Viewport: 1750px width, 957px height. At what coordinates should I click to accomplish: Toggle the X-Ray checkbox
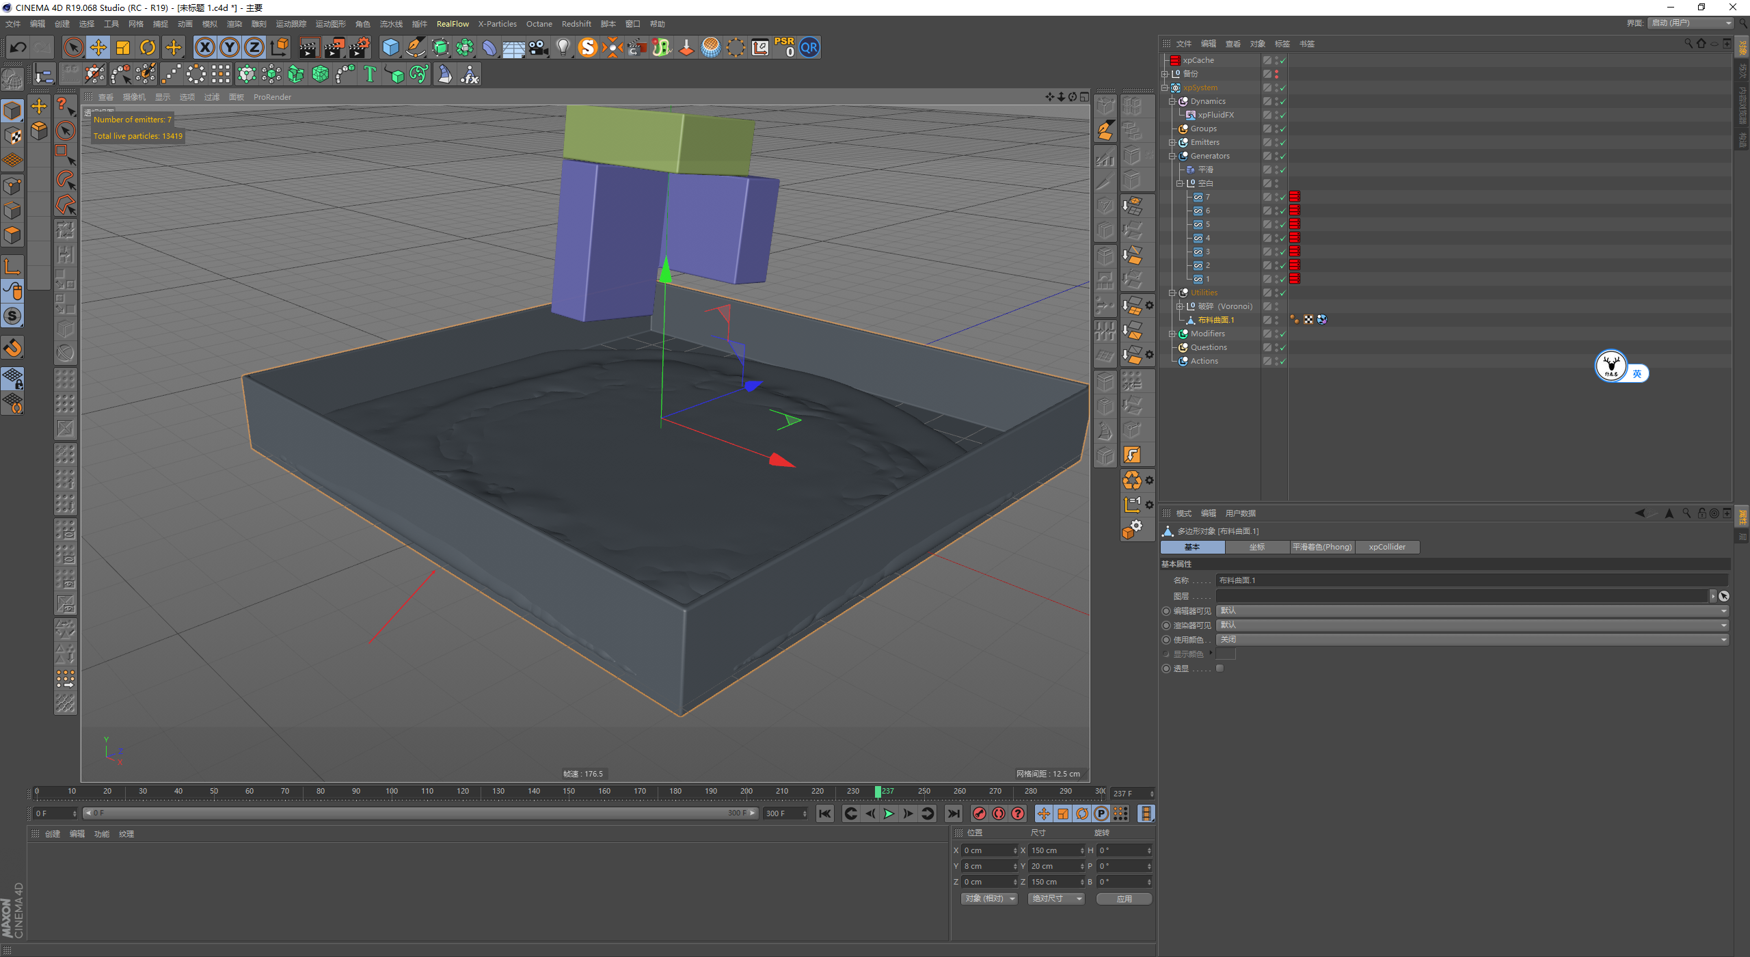(x=1220, y=669)
